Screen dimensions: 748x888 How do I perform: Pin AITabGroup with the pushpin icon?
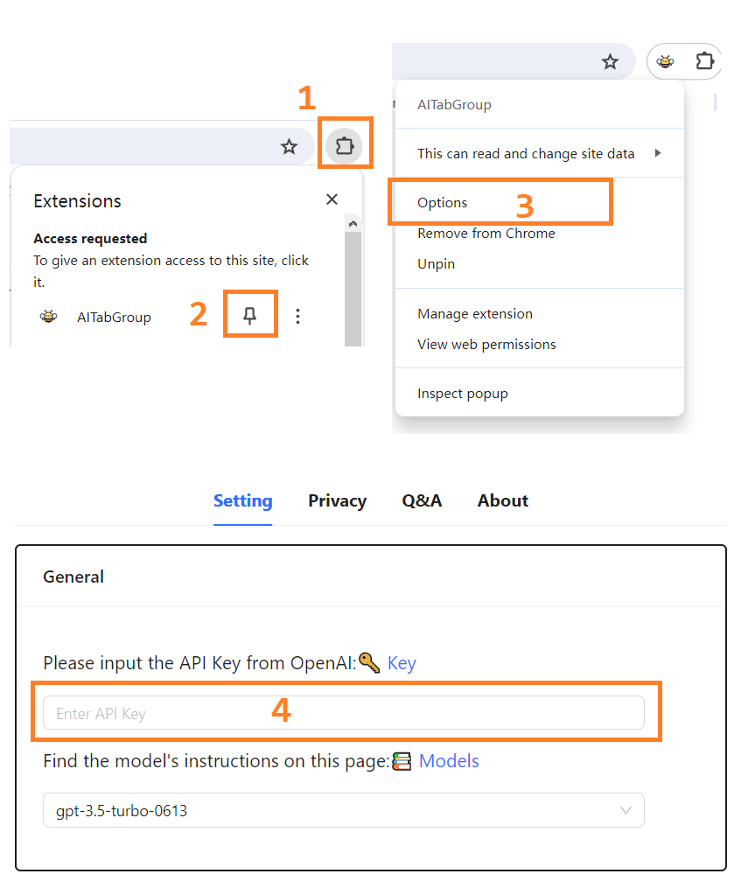pyautogui.click(x=249, y=316)
